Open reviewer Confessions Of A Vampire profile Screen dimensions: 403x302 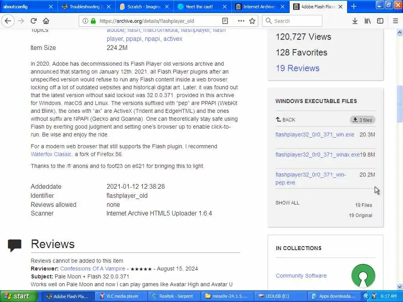pos(92,269)
